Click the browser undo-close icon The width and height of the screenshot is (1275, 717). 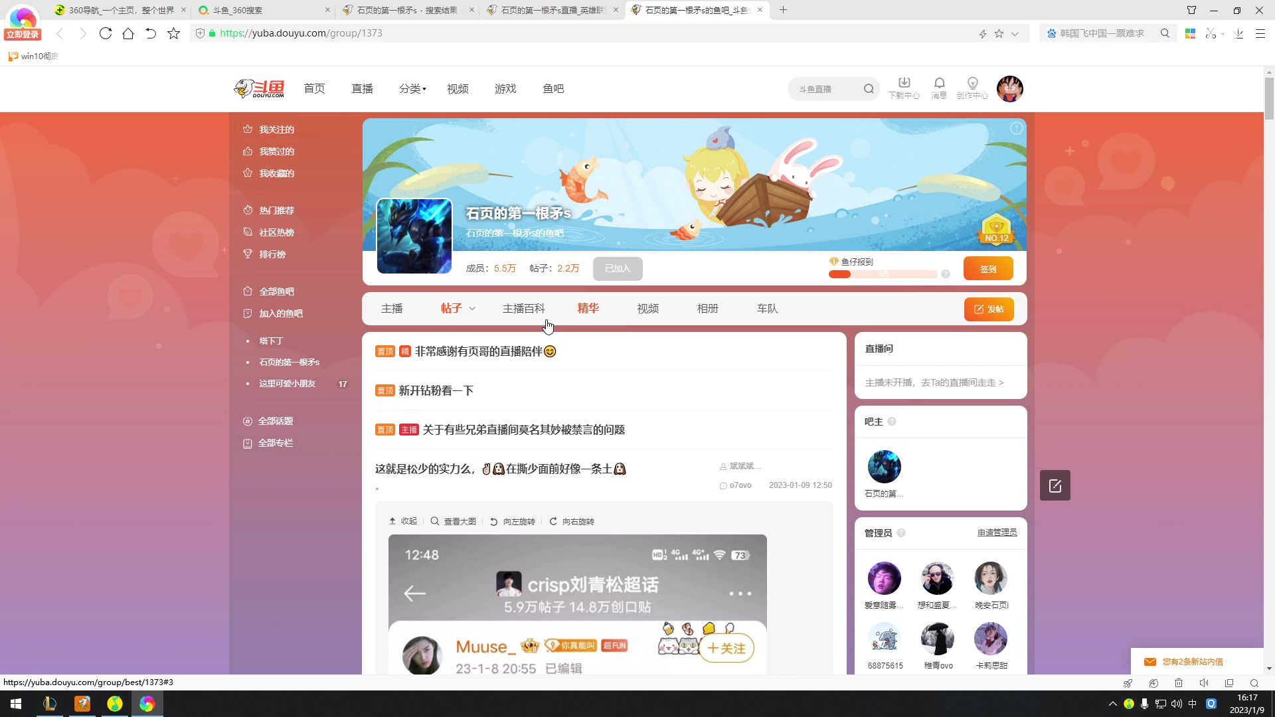point(151,33)
